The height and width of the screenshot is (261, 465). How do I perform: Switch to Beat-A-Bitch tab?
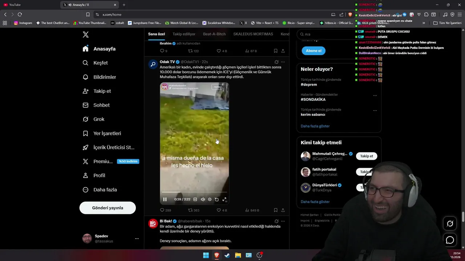coord(214,34)
